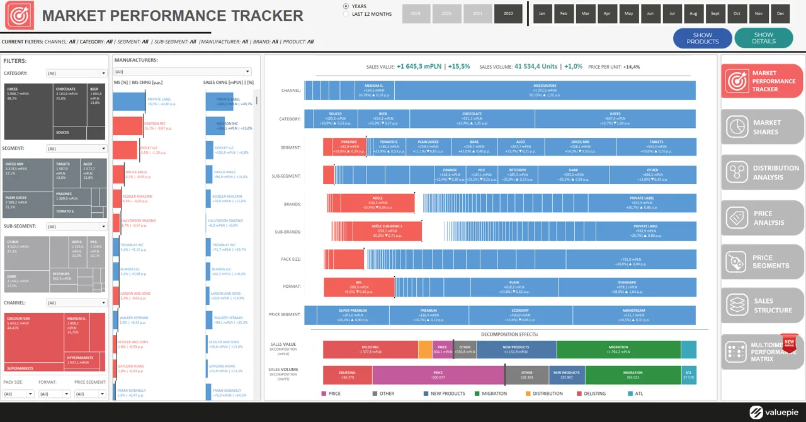
Task: Click the DISCOUNTERS bar in the CHANNEL row
Action: click(545, 90)
